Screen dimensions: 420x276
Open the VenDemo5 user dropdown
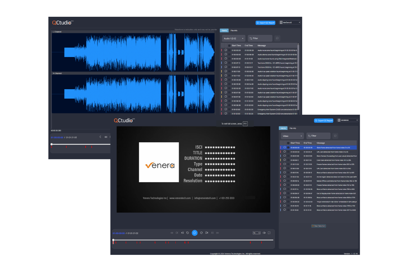pos(290,22)
